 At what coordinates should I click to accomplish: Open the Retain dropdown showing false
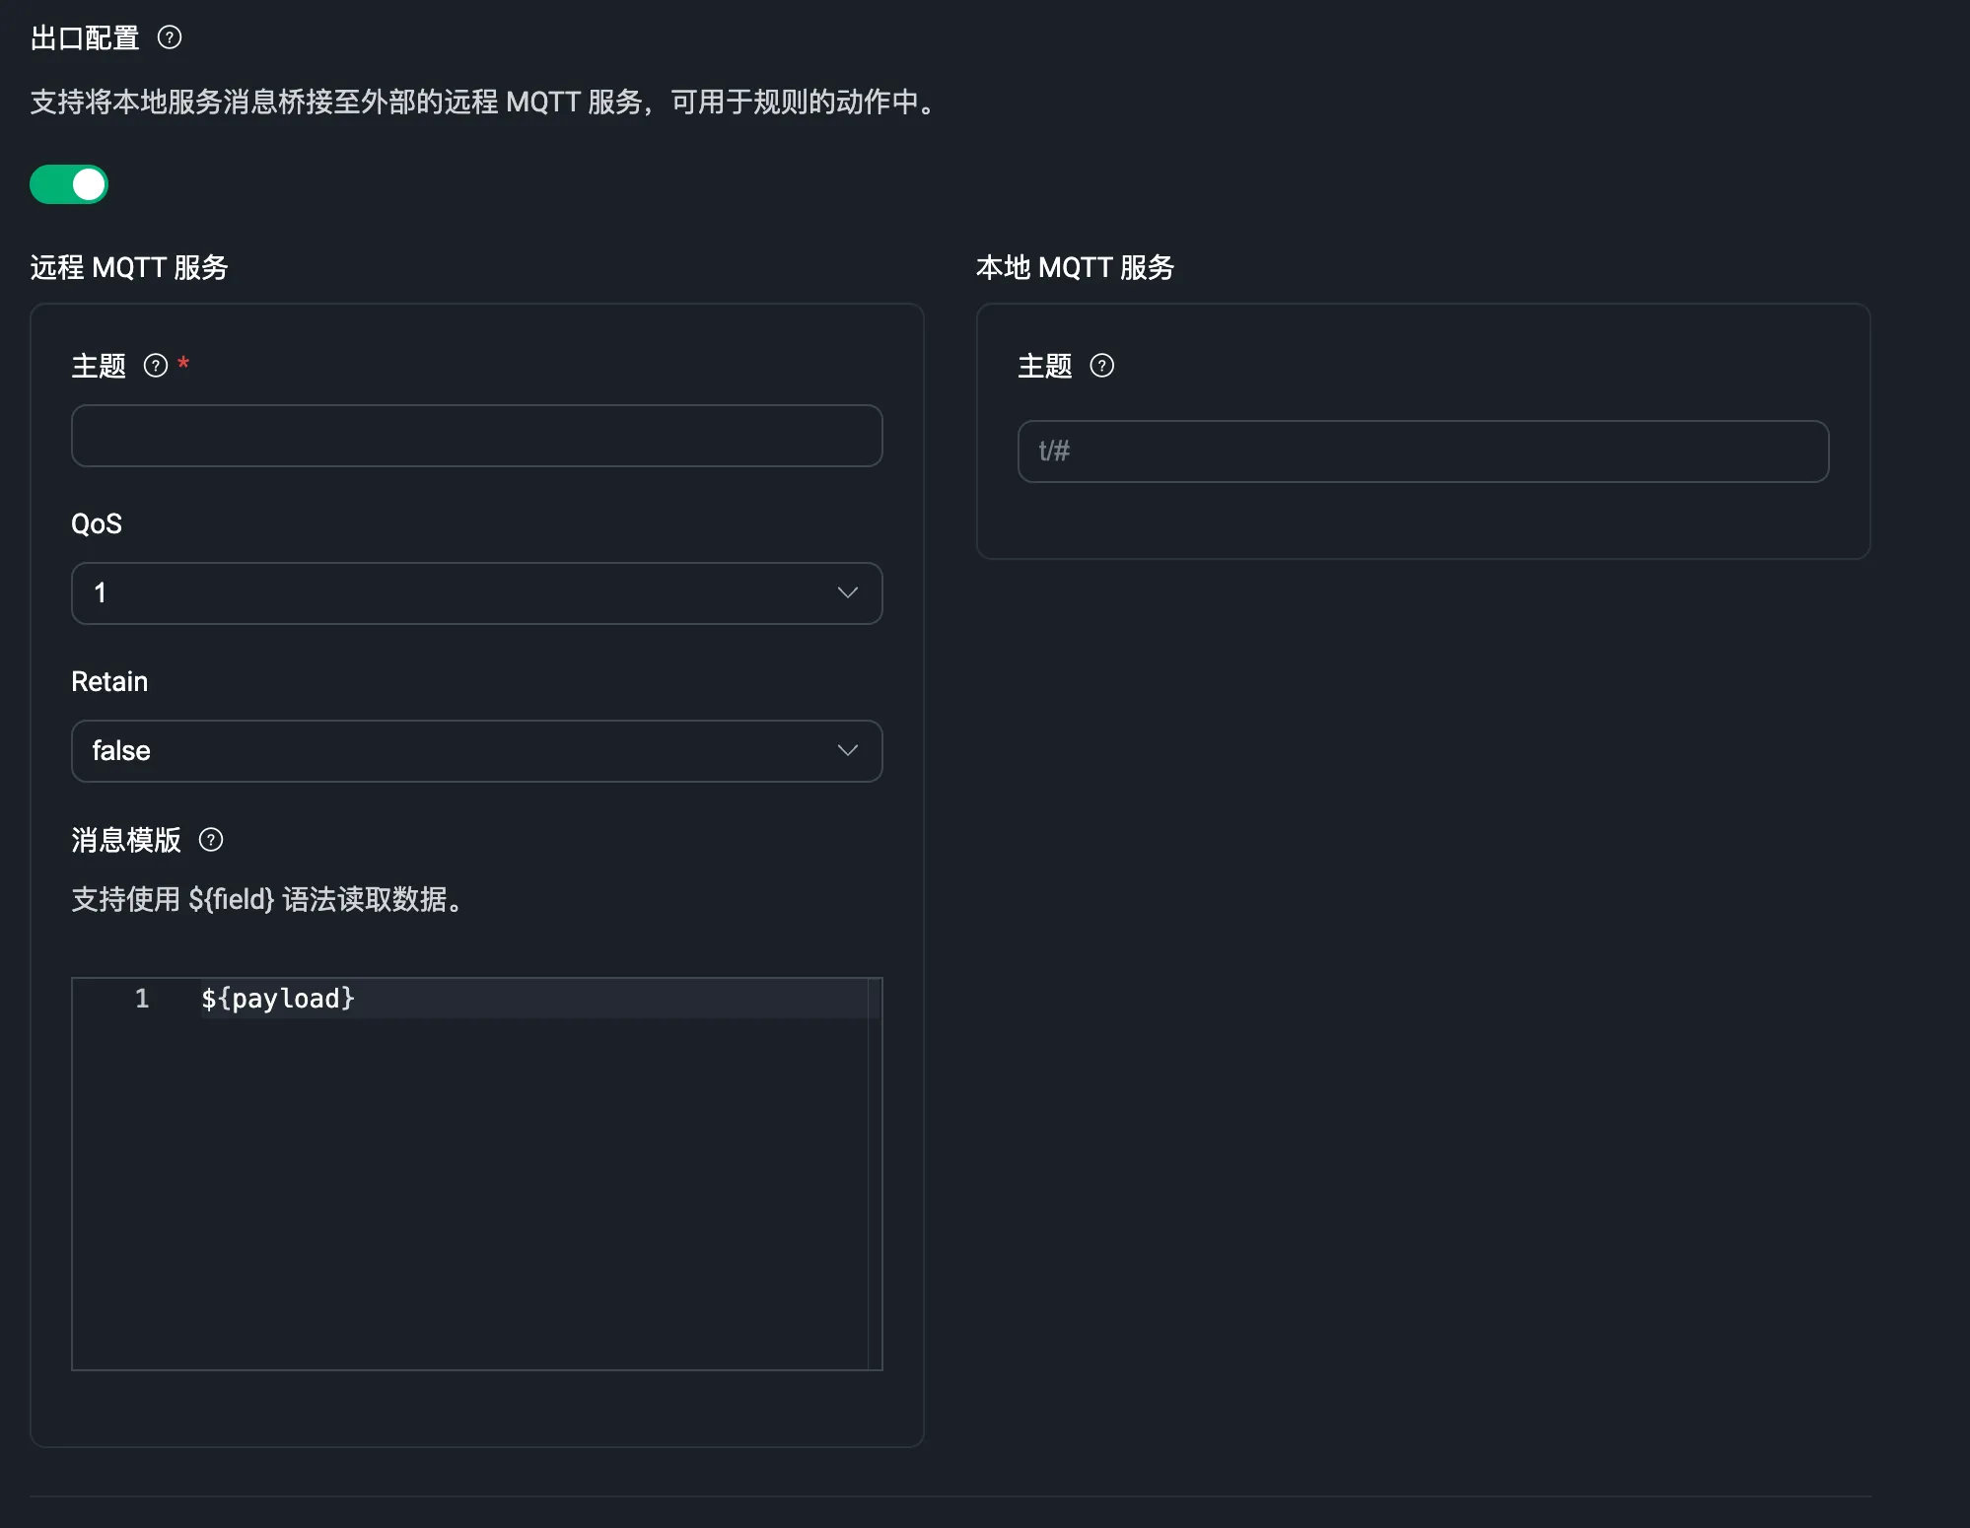tap(477, 751)
